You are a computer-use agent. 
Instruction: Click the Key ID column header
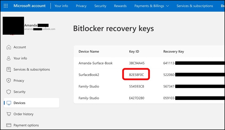pyautogui.click(x=134, y=51)
